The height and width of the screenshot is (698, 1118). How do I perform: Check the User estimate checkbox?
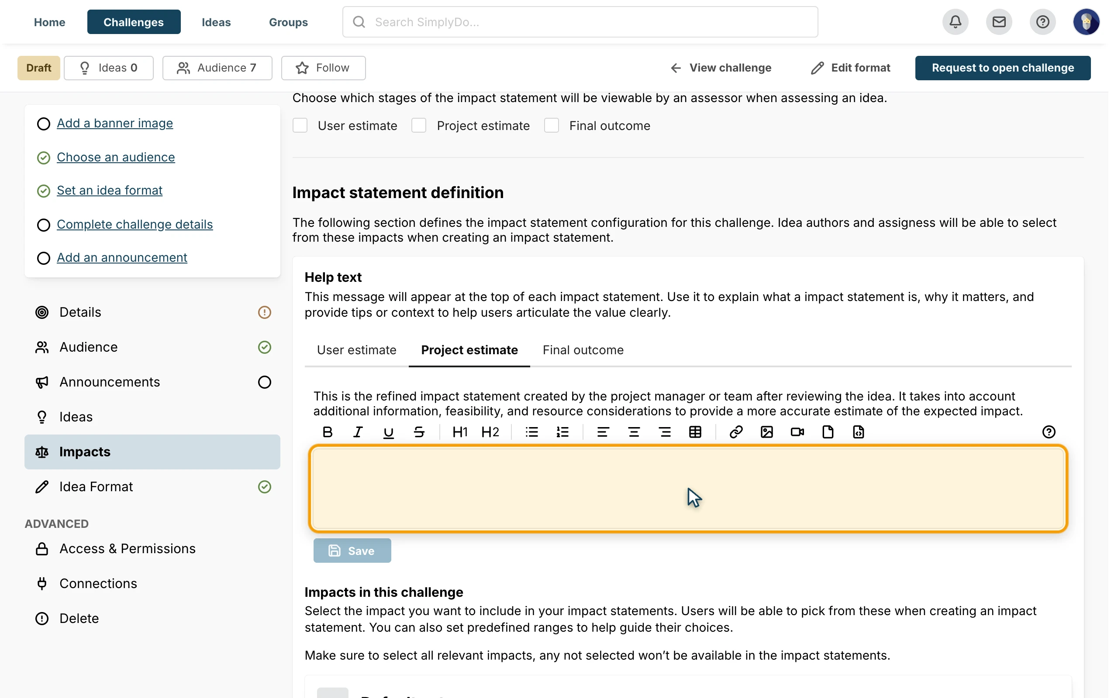300,126
